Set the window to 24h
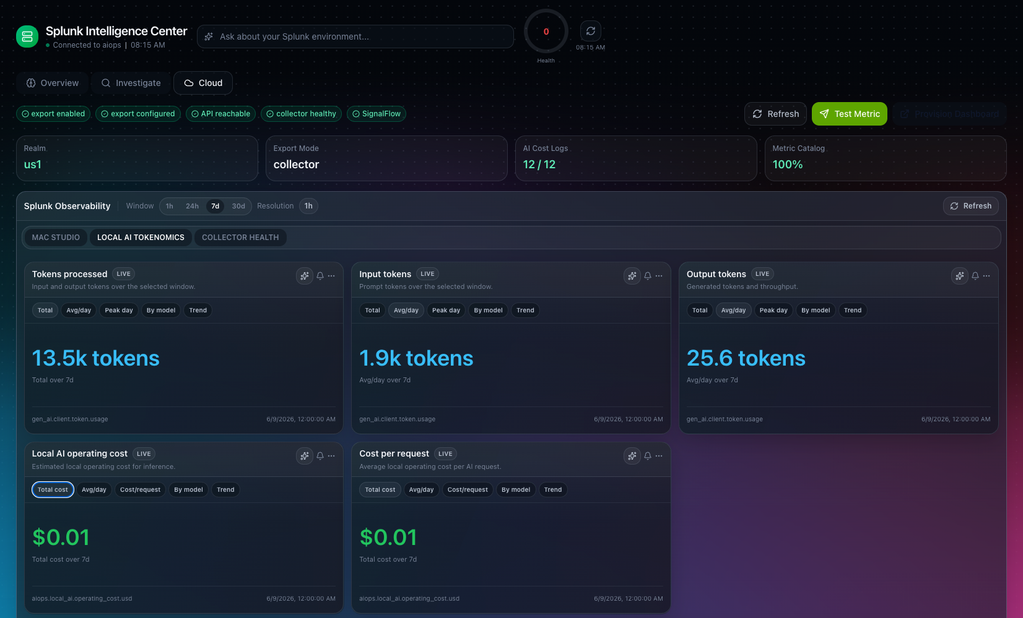The width and height of the screenshot is (1023, 618). [x=193, y=206]
